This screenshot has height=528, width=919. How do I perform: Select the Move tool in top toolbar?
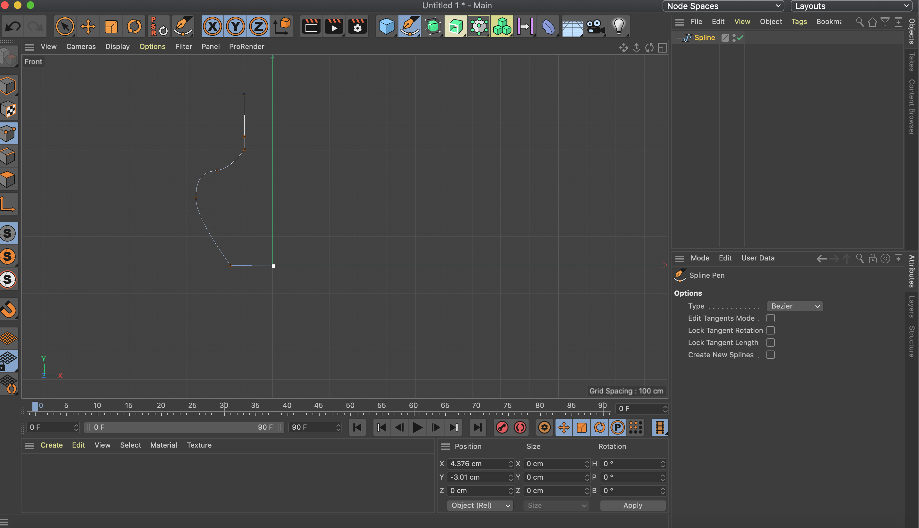point(88,27)
